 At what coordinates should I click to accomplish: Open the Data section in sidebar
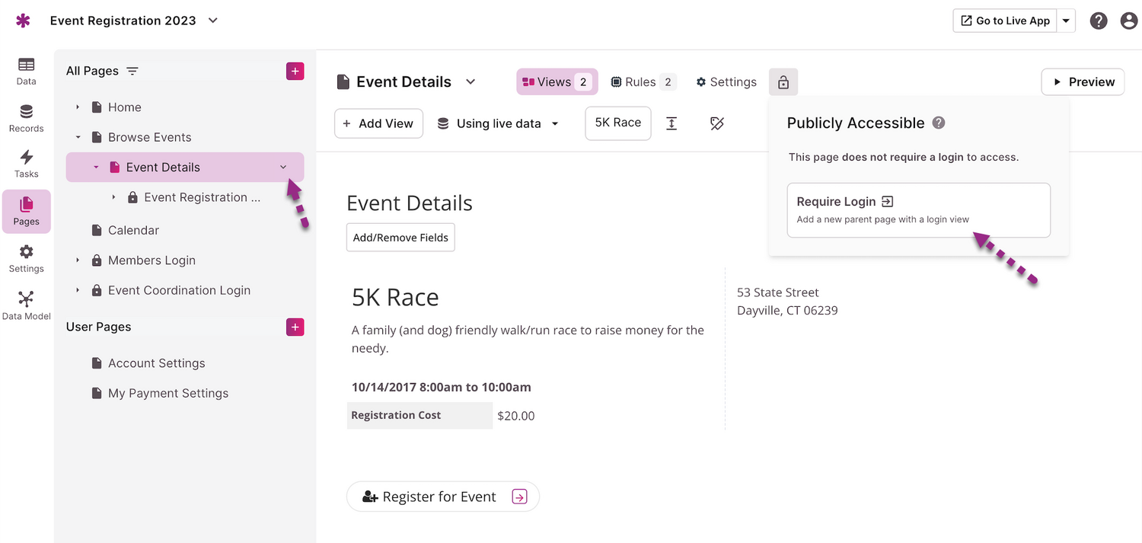tap(26, 71)
